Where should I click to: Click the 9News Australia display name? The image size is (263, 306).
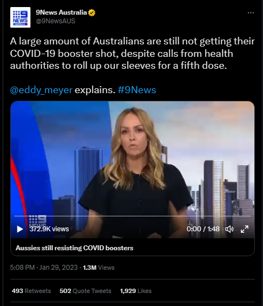[61, 12]
